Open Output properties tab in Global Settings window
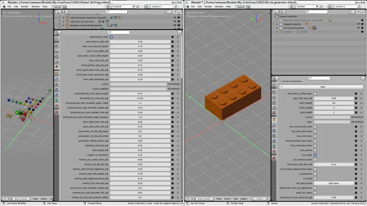The image size is (367, 206). (56, 51)
